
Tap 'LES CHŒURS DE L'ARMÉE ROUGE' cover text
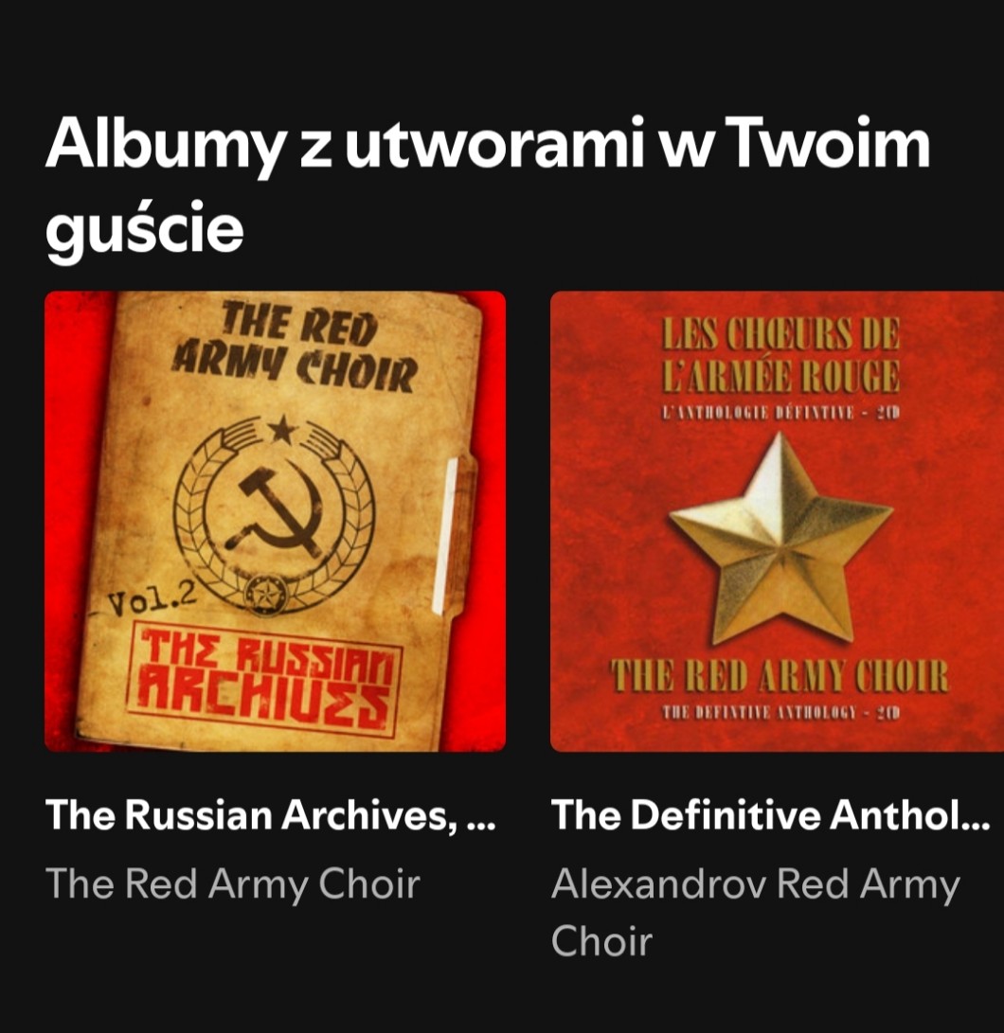pos(780,356)
